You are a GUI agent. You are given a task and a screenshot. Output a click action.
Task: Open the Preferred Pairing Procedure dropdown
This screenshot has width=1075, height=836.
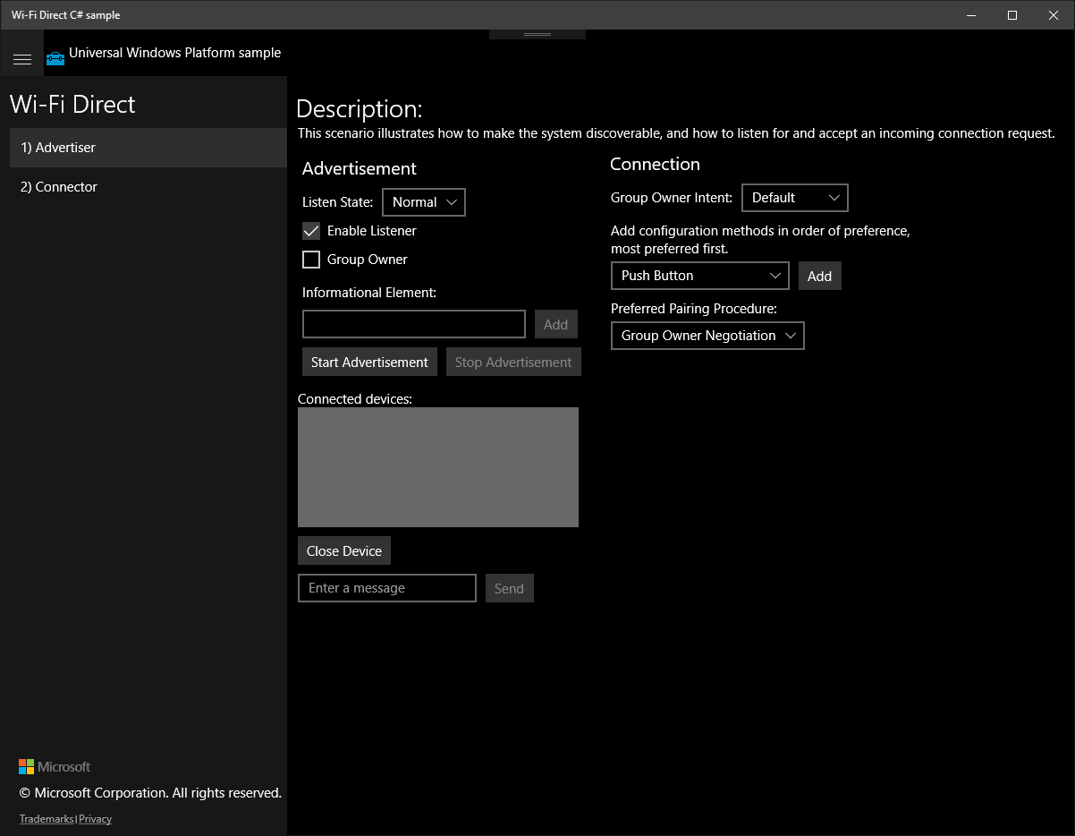click(707, 336)
